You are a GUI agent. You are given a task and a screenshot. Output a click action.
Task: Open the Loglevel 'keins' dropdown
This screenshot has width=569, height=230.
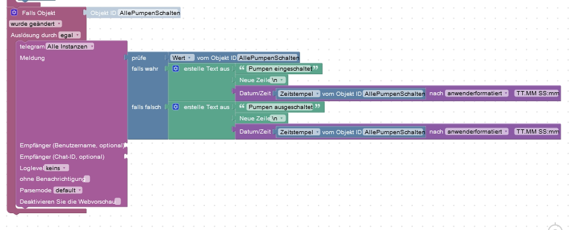[x=57, y=168]
